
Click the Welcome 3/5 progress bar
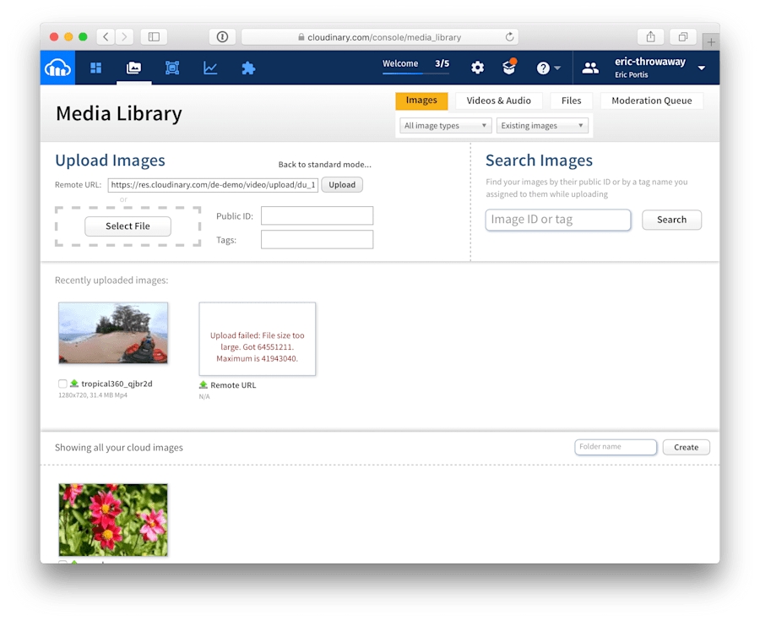pyautogui.click(x=415, y=73)
